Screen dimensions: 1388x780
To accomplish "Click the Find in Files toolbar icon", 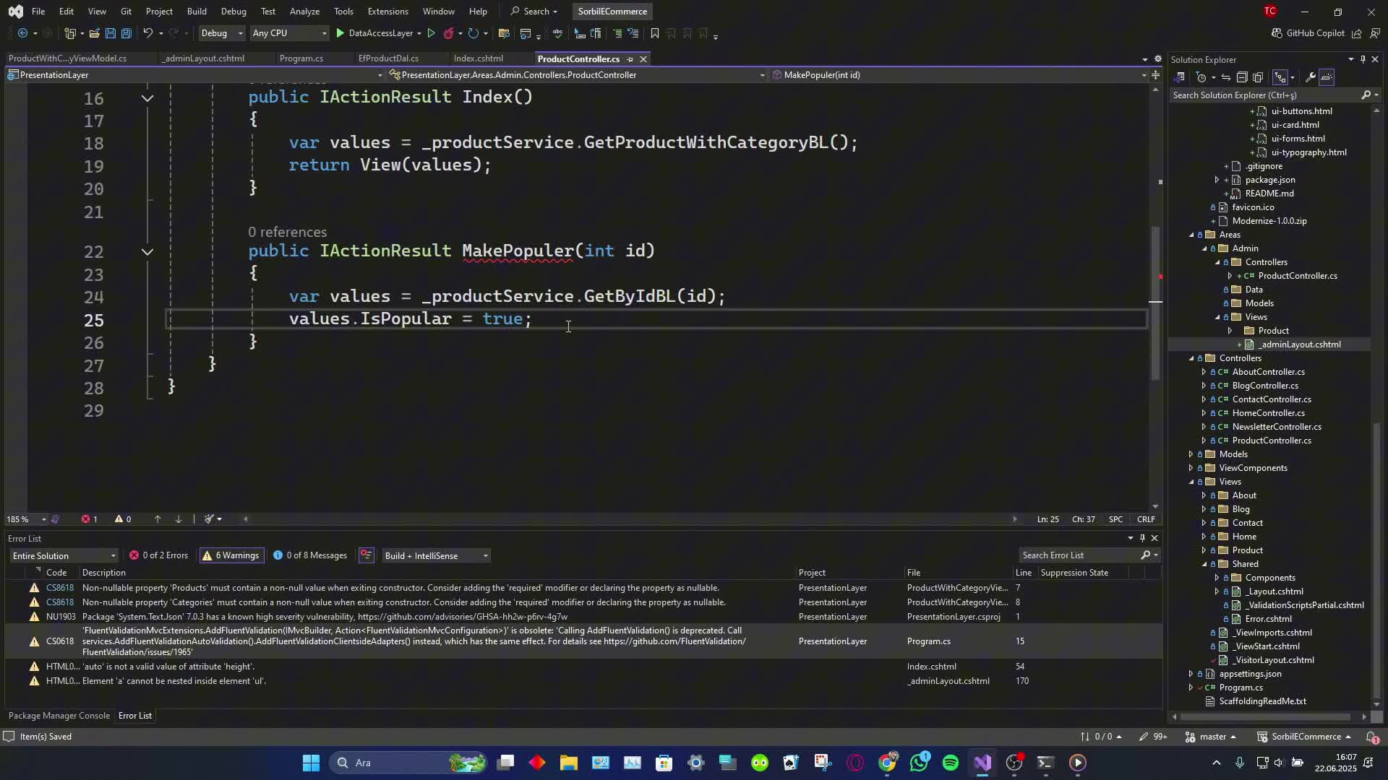I will (504, 33).
